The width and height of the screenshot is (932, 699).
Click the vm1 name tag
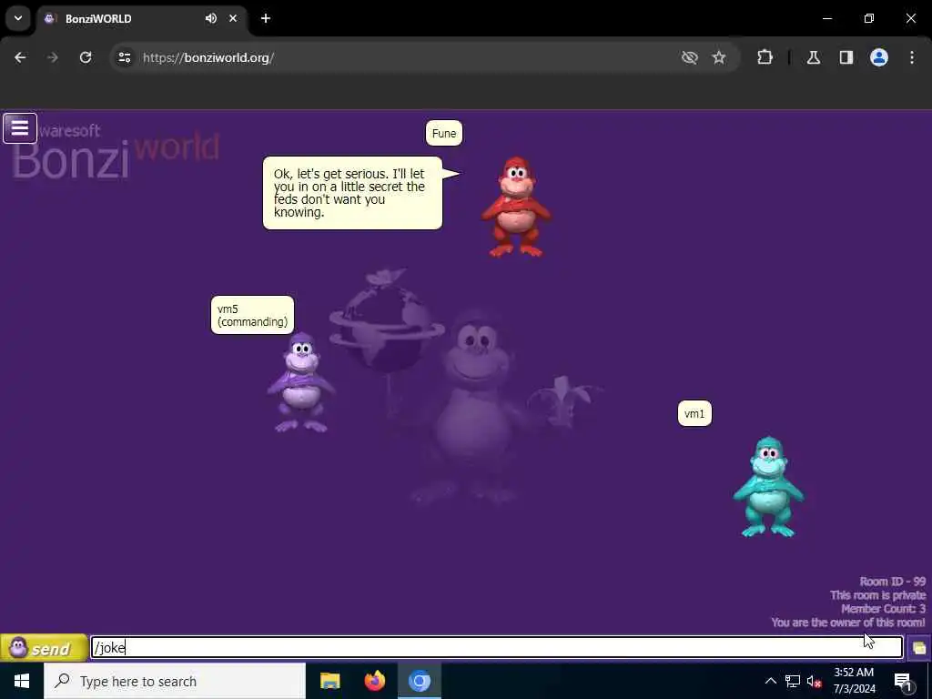(x=694, y=414)
